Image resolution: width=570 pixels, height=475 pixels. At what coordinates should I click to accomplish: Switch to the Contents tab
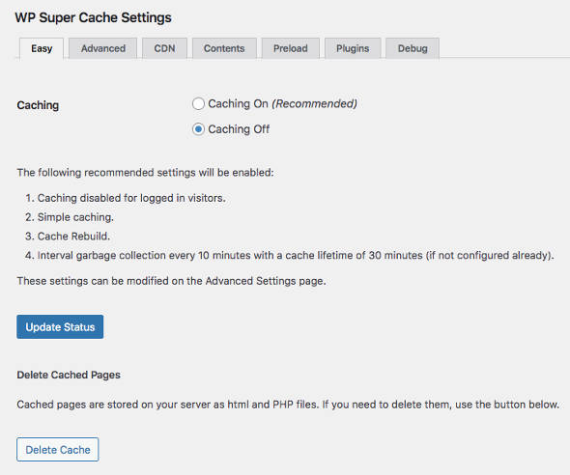click(224, 48)
